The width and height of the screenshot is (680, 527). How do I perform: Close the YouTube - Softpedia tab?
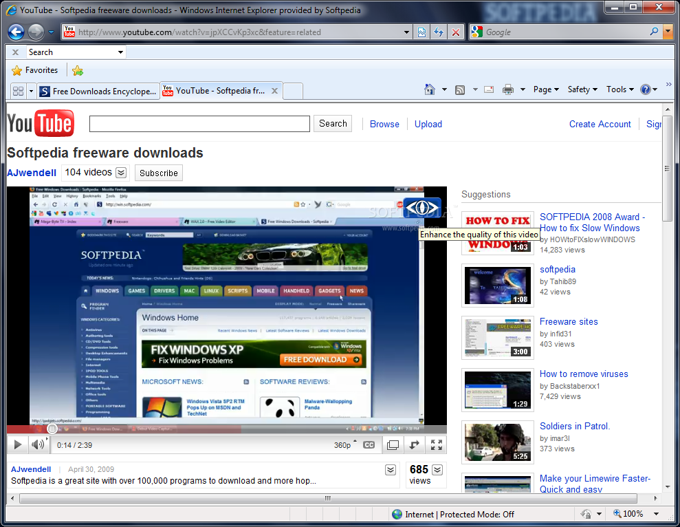274,91
